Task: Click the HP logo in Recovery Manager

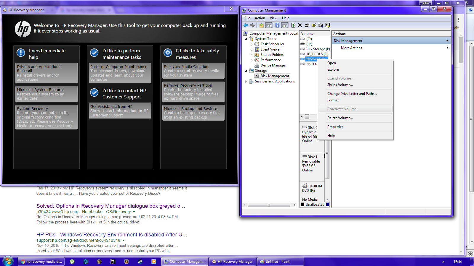Action: 23,29
